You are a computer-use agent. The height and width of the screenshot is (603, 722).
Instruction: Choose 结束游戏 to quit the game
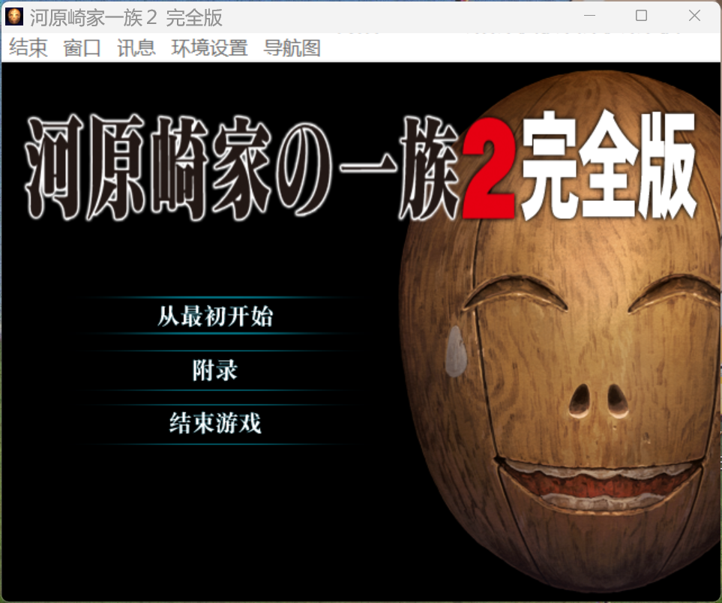click(x=215, y=424)
